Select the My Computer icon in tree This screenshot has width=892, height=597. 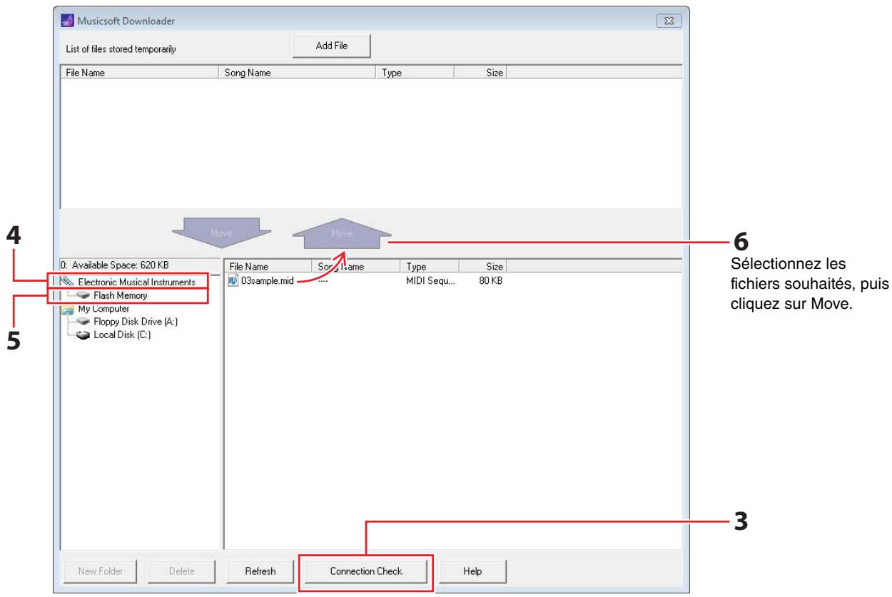[x=69, y=309]
